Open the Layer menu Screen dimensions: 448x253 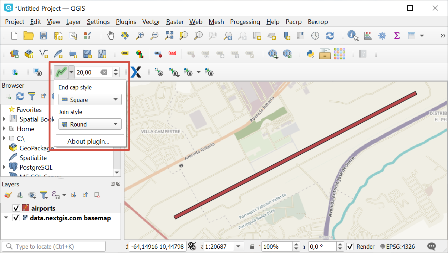pos(73,22)
